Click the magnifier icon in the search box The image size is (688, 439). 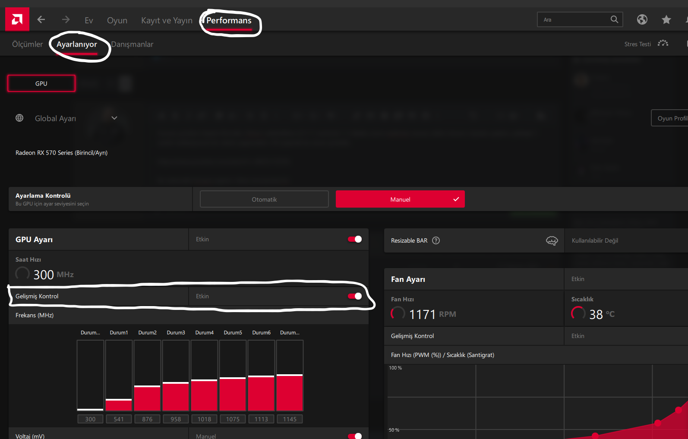click(x=614, y=19)
